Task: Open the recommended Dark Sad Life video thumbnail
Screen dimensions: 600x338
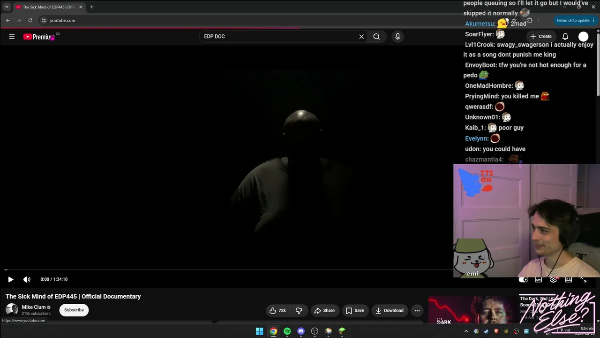Action: pos(472,310)
